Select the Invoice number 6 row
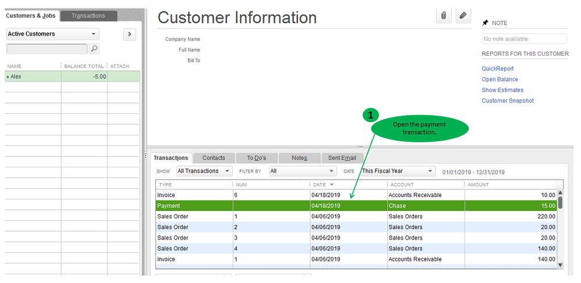Image resolution: width=581 pixels, height=283 pixels. (356, 195)
